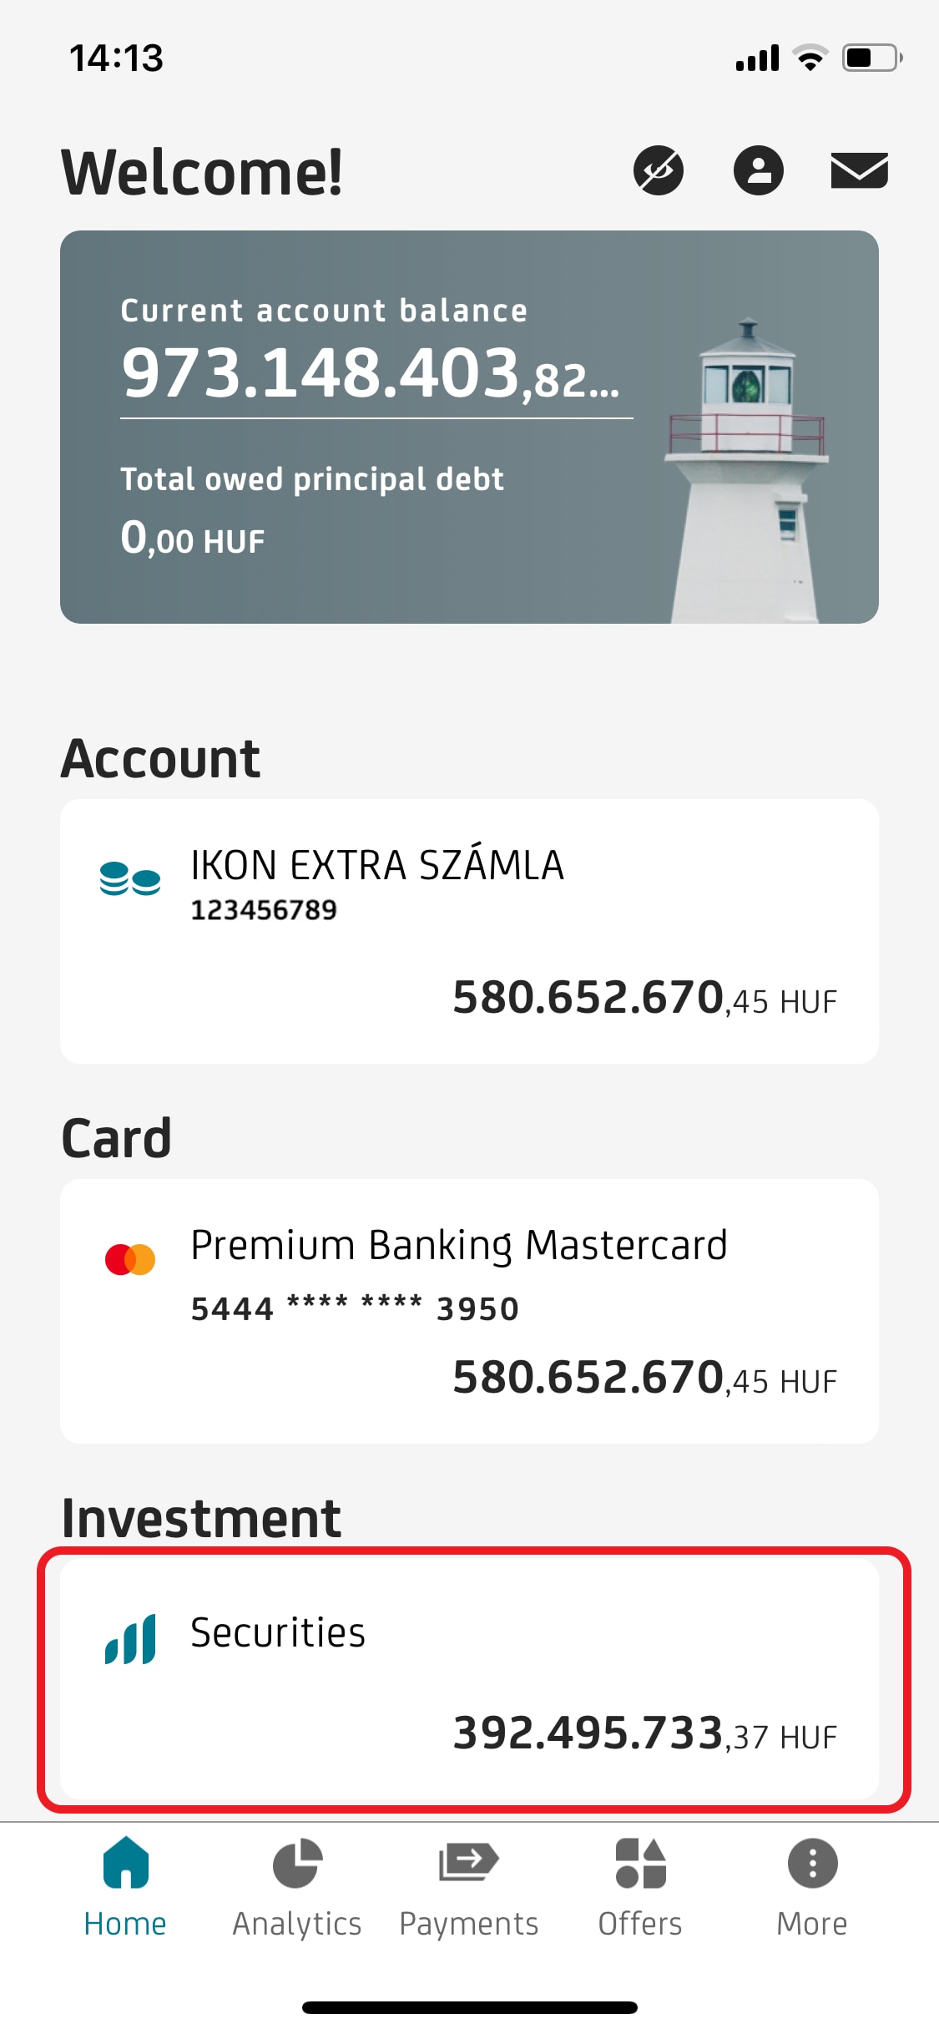Tap the Securities bar chart icon
Image resolution: width=939 pixels, height=2034 pixels.
tap(130, 1639)
